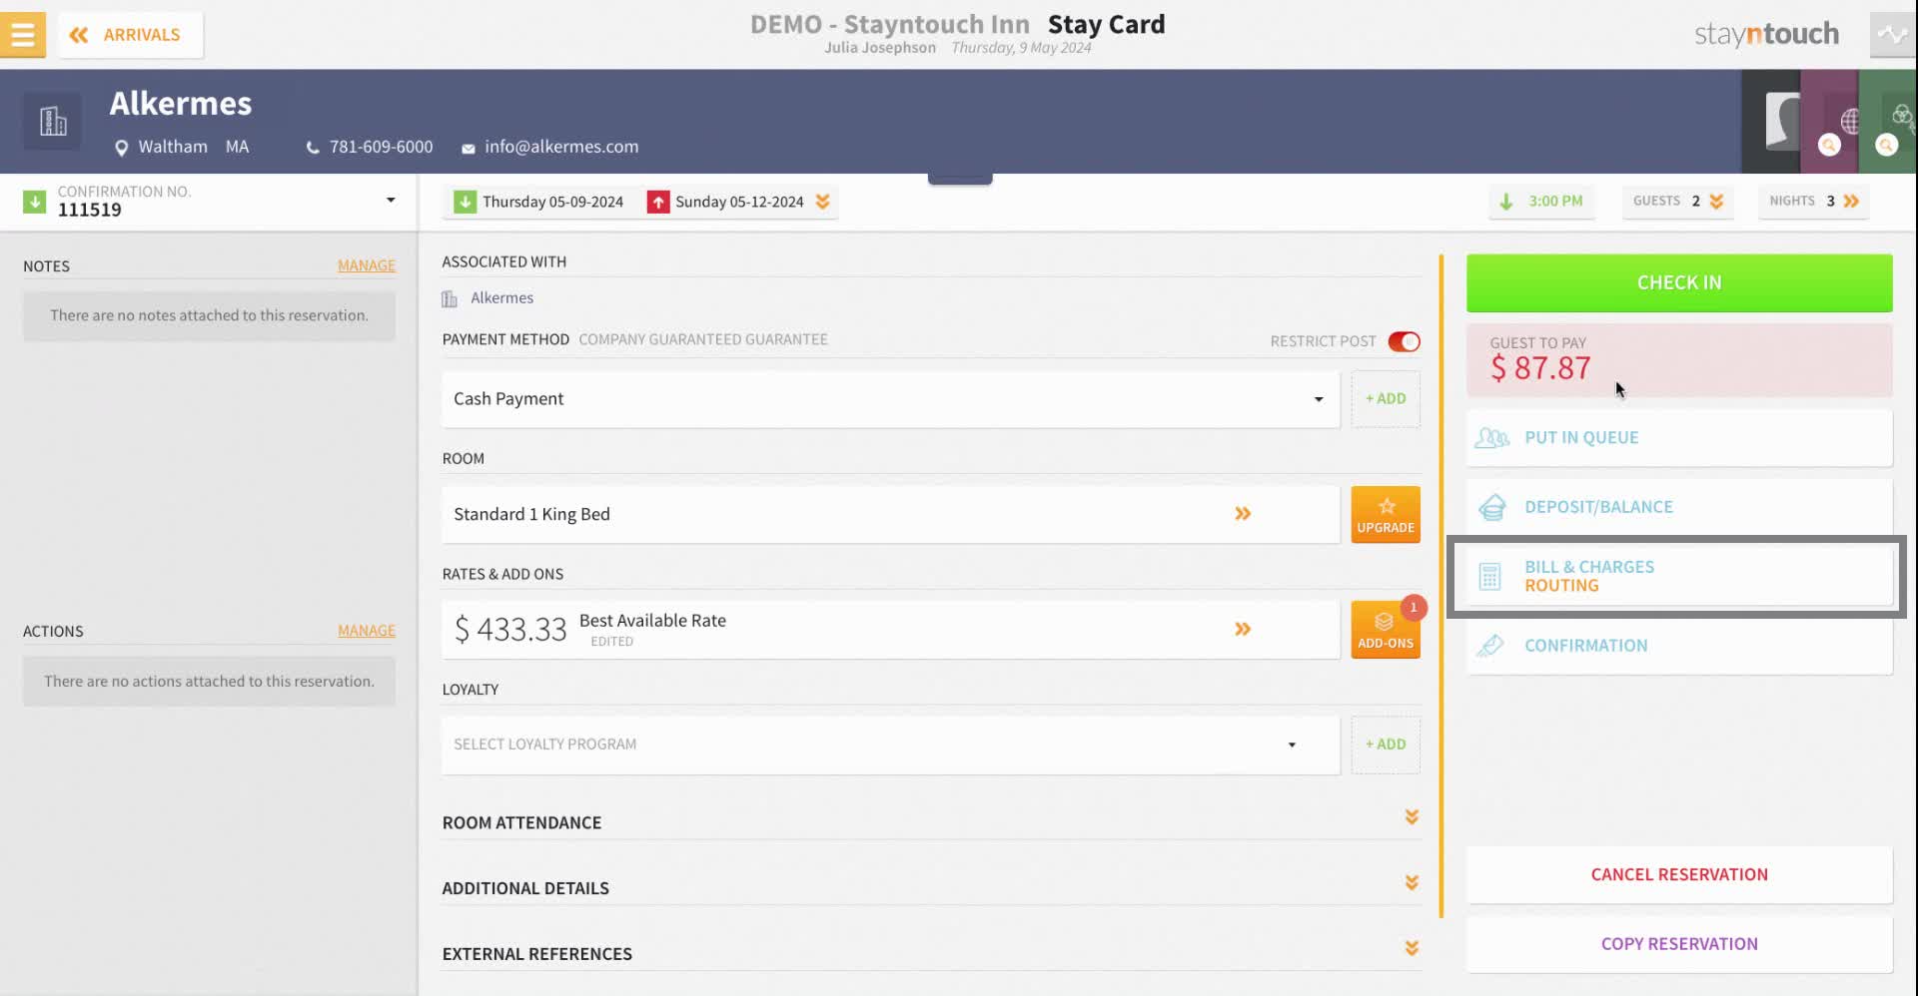Click the Confirmation stamp icon
Image resolution: width=1918 pixels, height=996 pixels.
pos(1490,646)
